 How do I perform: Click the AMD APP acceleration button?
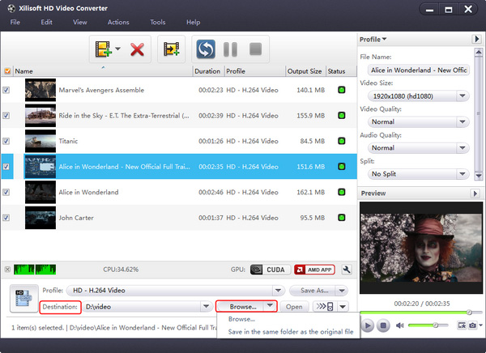click(x=313, y=270)
